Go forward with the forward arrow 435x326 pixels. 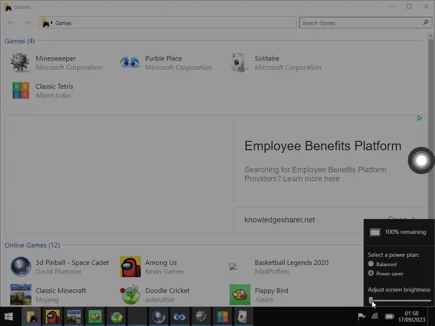(x=28, y=22)
